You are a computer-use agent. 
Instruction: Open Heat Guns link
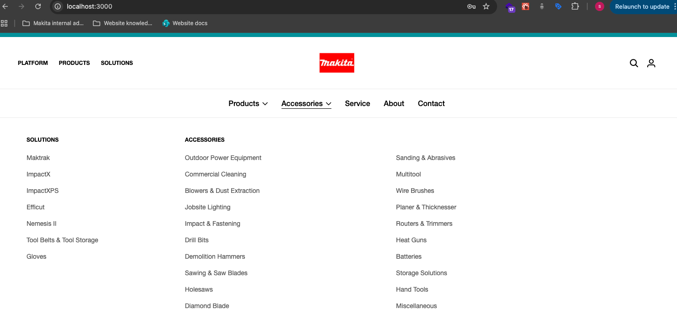[x=411, y=240]
